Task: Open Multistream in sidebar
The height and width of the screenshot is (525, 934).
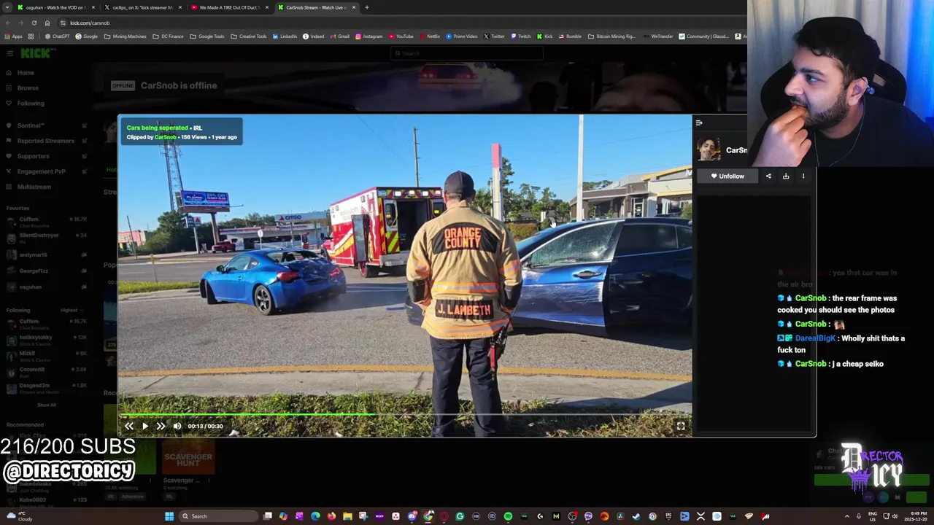Action: point(34,187)
